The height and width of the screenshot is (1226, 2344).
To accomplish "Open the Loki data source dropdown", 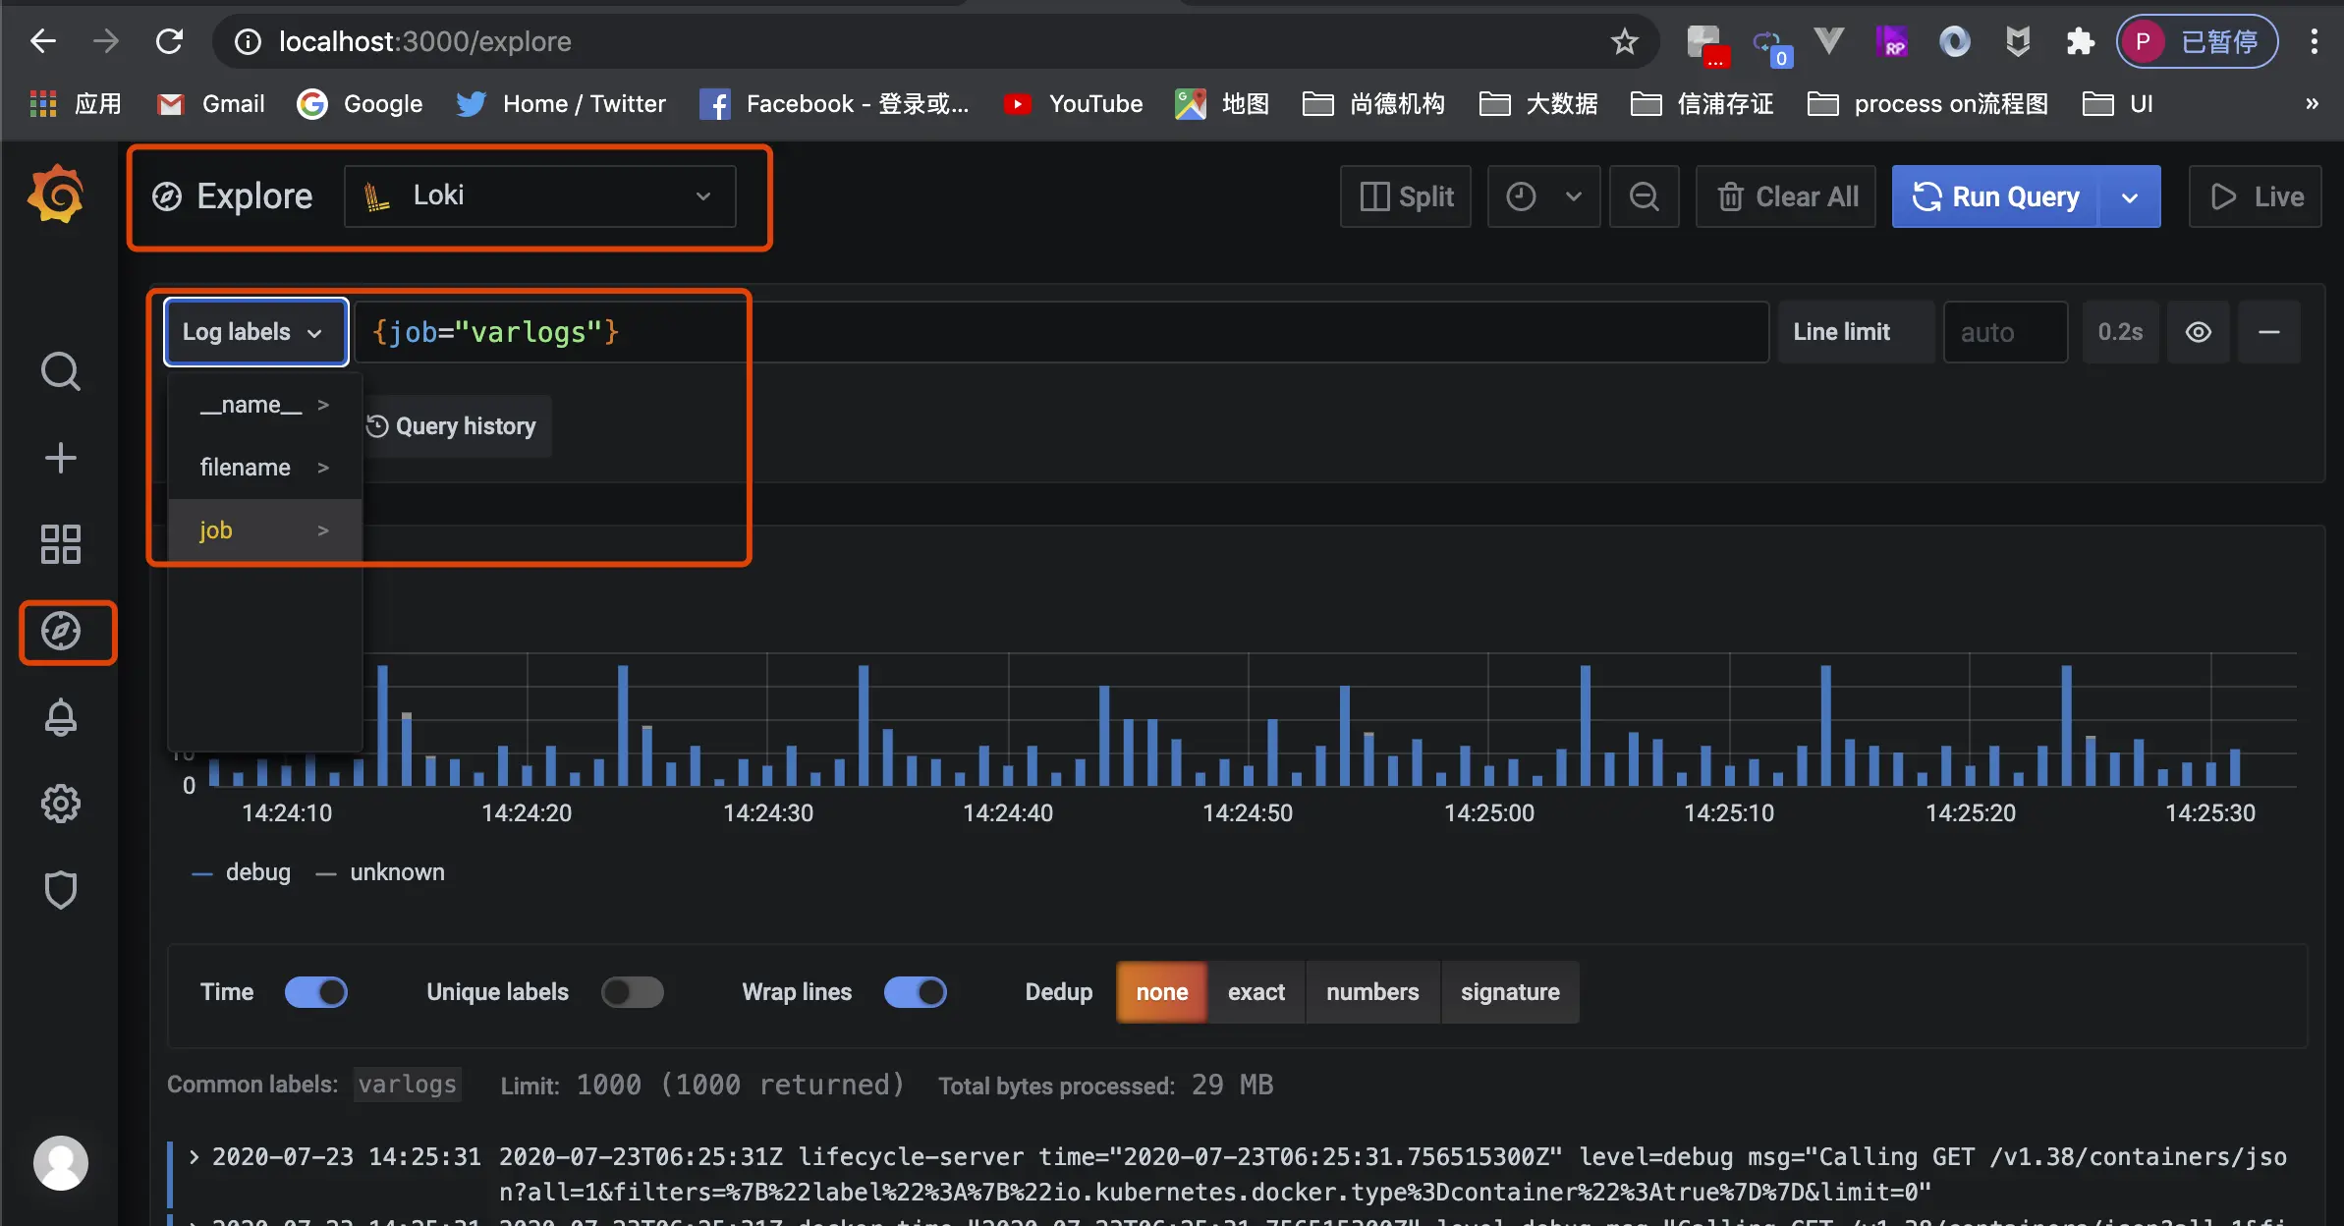I will tap(539, 196).
